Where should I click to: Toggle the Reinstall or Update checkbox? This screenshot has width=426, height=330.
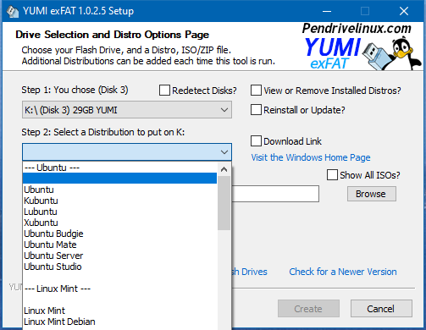point(256,110)
